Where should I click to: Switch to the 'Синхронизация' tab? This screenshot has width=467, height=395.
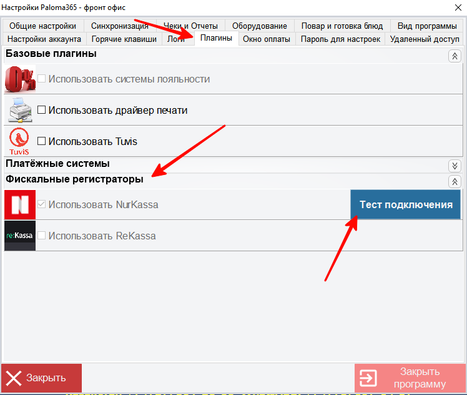tap(120, 26)
